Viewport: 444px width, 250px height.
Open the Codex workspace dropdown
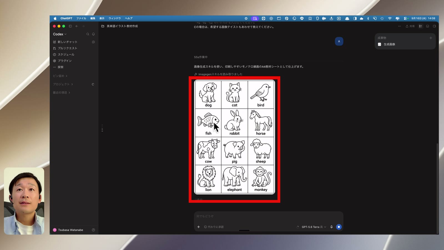[x=60, y=34]
